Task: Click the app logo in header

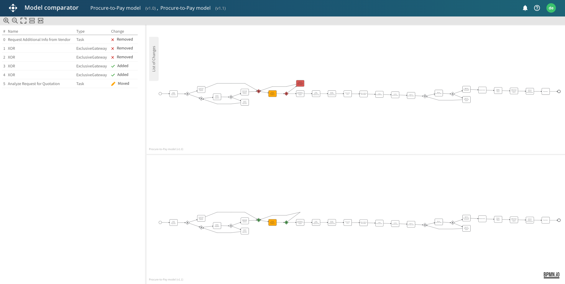Action: (13, 8)
